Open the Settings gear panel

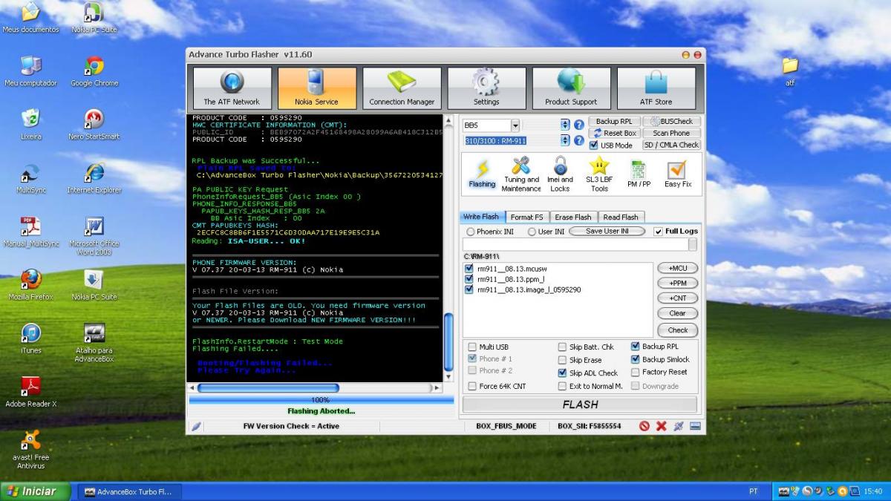(486, 88)
